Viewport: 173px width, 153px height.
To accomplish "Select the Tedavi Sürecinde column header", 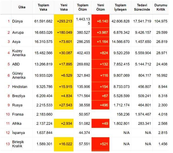I will pyautogui.click(x=142, y=7).
